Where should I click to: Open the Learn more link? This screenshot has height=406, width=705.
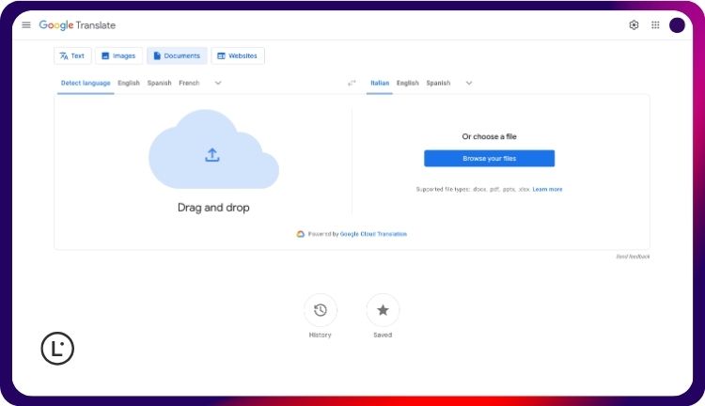547,190
